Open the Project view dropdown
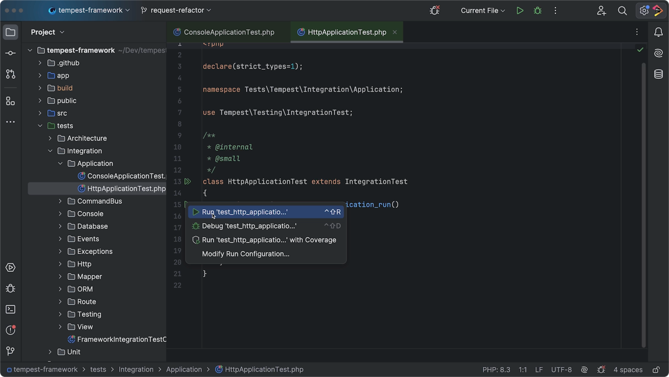Viewport: 669px width, 377px height. pos(47,32)
